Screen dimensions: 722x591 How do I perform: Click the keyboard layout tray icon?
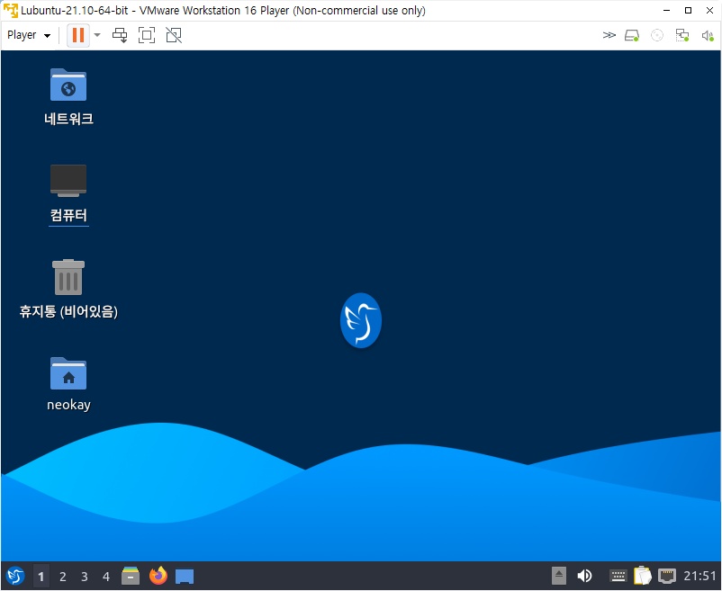coord(618,576)
